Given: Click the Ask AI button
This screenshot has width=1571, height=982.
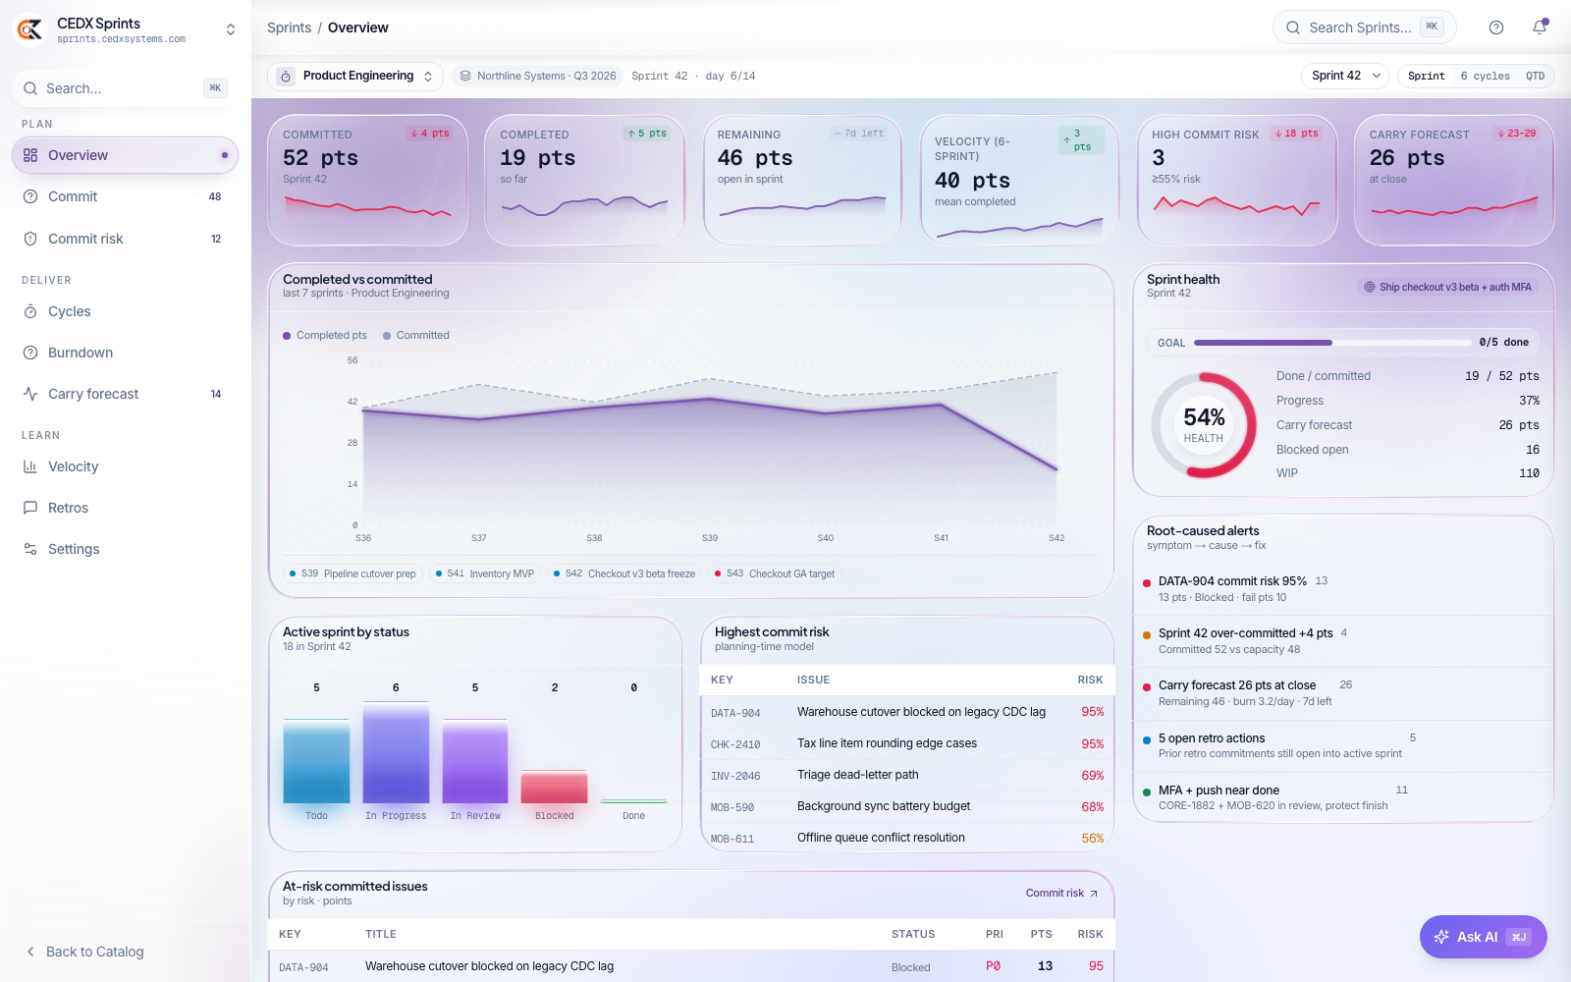Looking at the screenshot, I should pyautogui.click(x=1483, y=937).
